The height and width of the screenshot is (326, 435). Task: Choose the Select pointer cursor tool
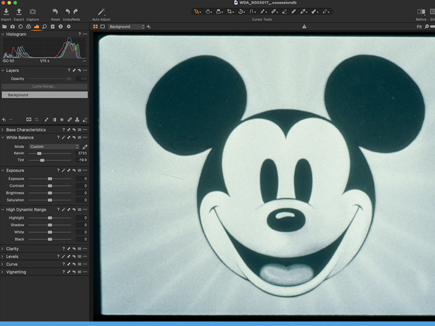tap(197, 12)
